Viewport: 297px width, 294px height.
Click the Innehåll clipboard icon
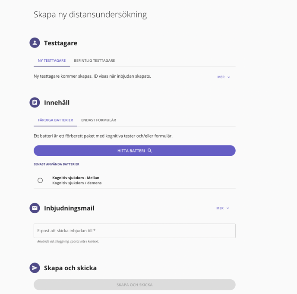(x=35, y=102)
